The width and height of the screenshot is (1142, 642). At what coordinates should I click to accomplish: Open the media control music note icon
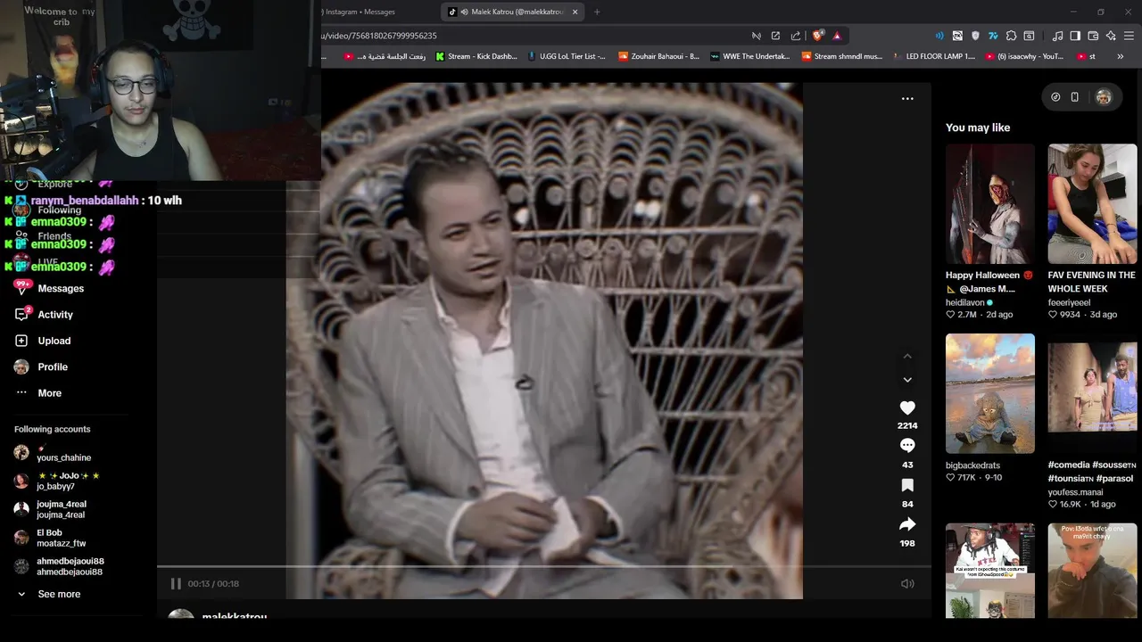tap(1057, 36)
